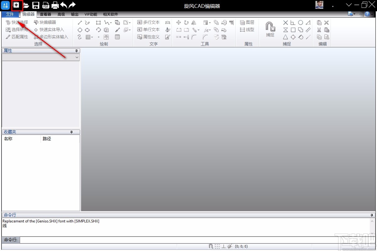Click the delete X in the edit group
The width and height of the screenshot is (377, 251).
[326, 23]
